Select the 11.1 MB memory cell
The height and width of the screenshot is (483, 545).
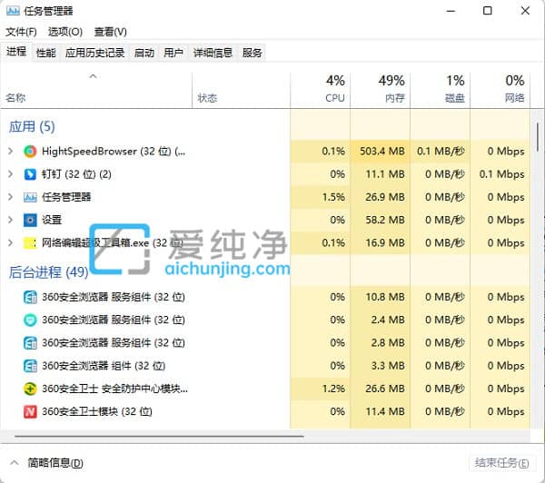tap(381, 174)
